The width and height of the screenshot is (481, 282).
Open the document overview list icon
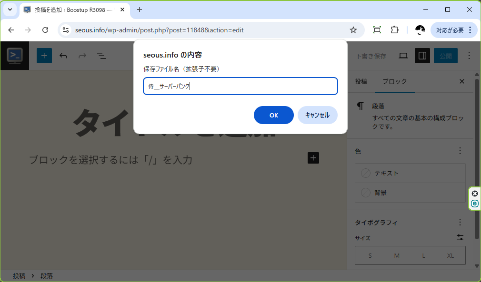[x=101, y=56]
